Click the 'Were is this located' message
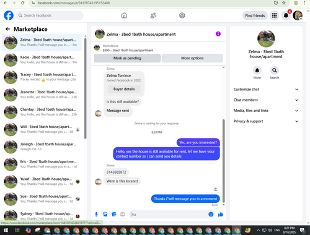Screen dimensions: 310x235 click(x=122, y=181)
